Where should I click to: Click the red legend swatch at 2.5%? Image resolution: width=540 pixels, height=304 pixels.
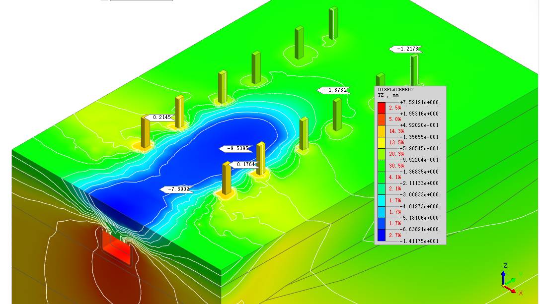click(x=382, y=108)
